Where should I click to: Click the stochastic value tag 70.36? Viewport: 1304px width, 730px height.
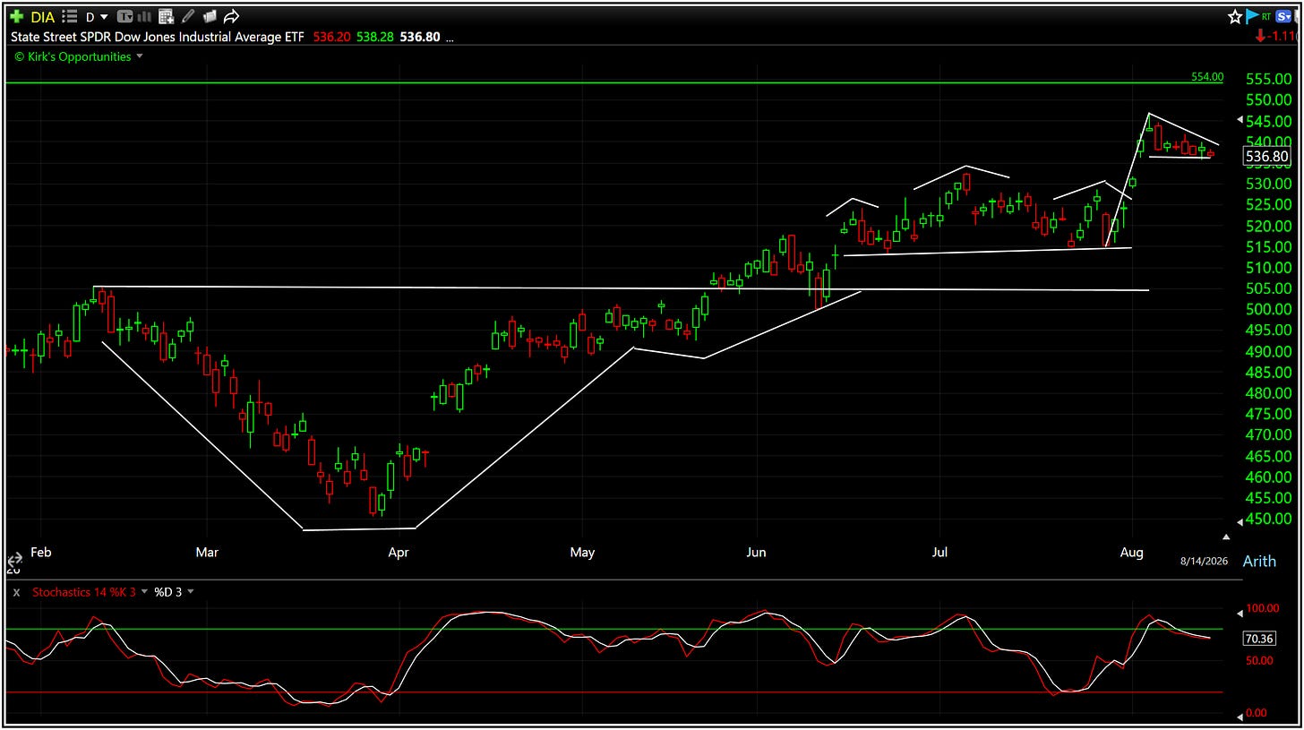pos(1261,639)
